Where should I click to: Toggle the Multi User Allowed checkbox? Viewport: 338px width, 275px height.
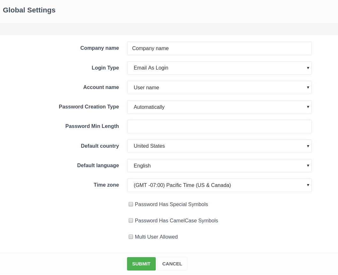pyautogui.click(x=131, y=237)
